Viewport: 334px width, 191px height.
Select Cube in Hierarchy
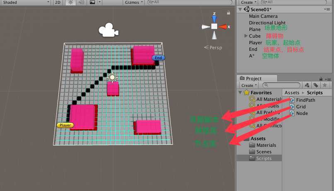click(x=255, y=36)
